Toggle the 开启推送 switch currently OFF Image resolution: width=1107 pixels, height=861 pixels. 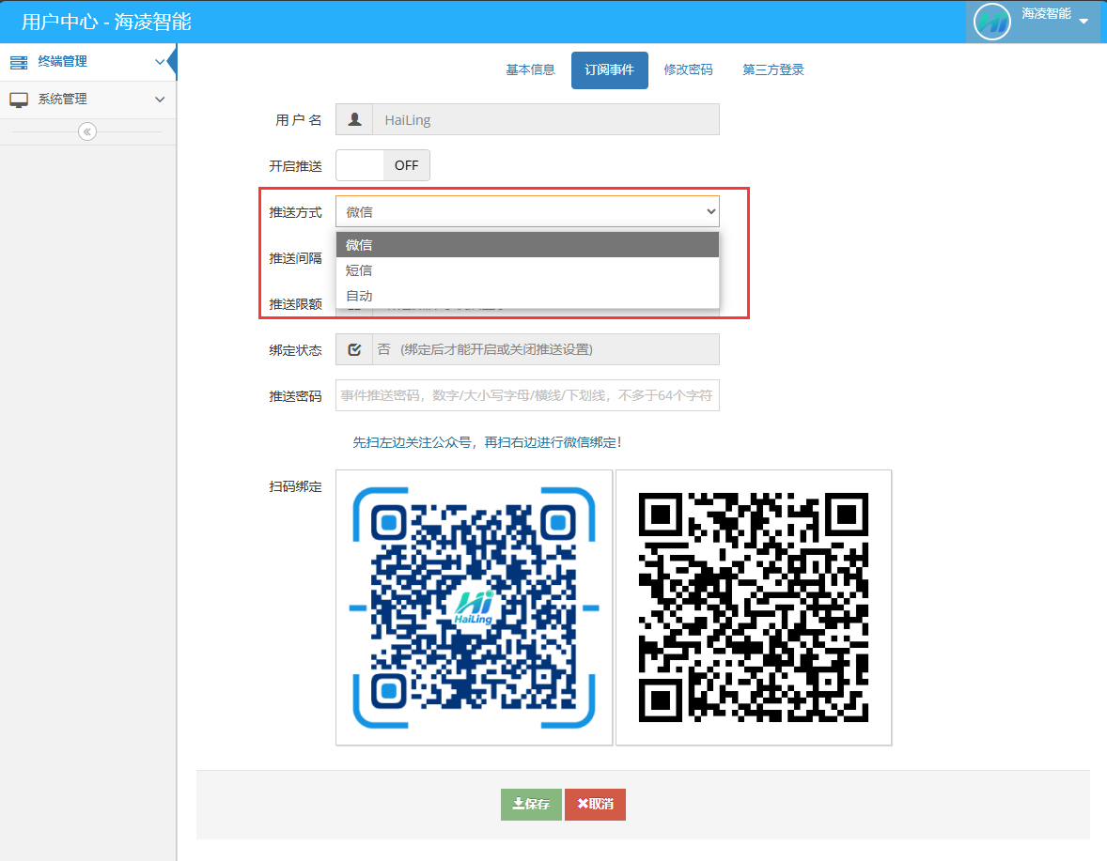(382, 165)
